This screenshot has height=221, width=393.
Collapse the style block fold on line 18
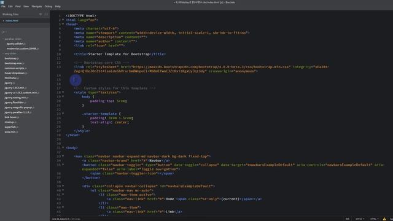[x=63, y=92]
